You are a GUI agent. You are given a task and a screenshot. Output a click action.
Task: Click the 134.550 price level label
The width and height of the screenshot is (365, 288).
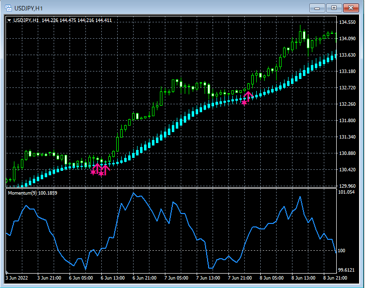(347, 22)
